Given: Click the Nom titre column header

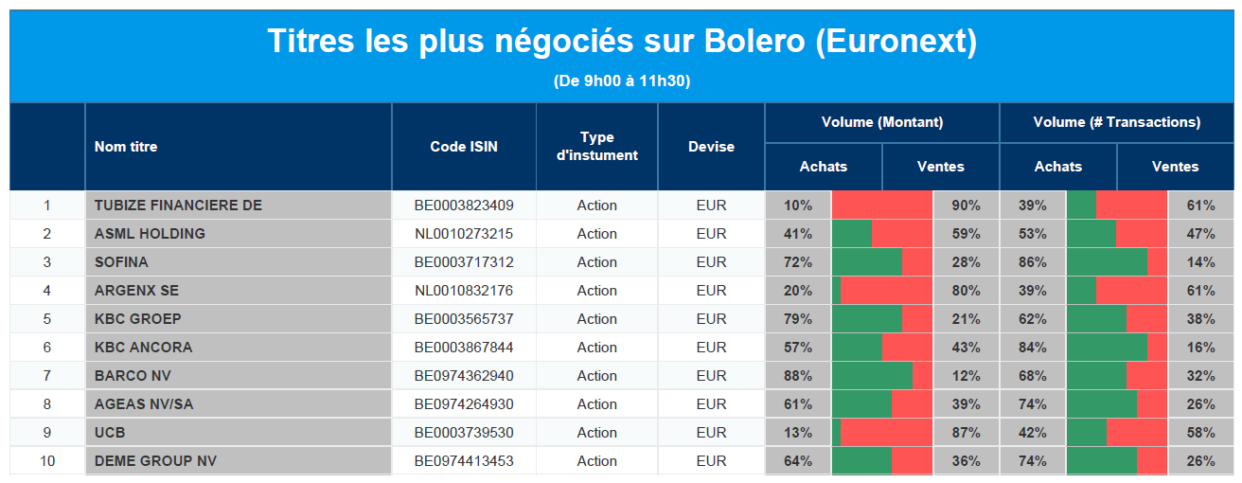Looking at the screenshot, I should pos(126,147).
